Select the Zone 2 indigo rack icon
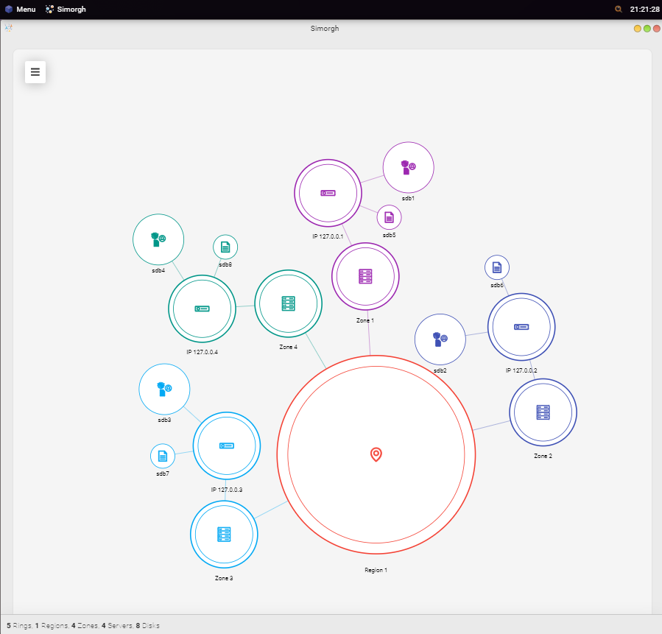662x634 pixels. click(x=543, y=412)
